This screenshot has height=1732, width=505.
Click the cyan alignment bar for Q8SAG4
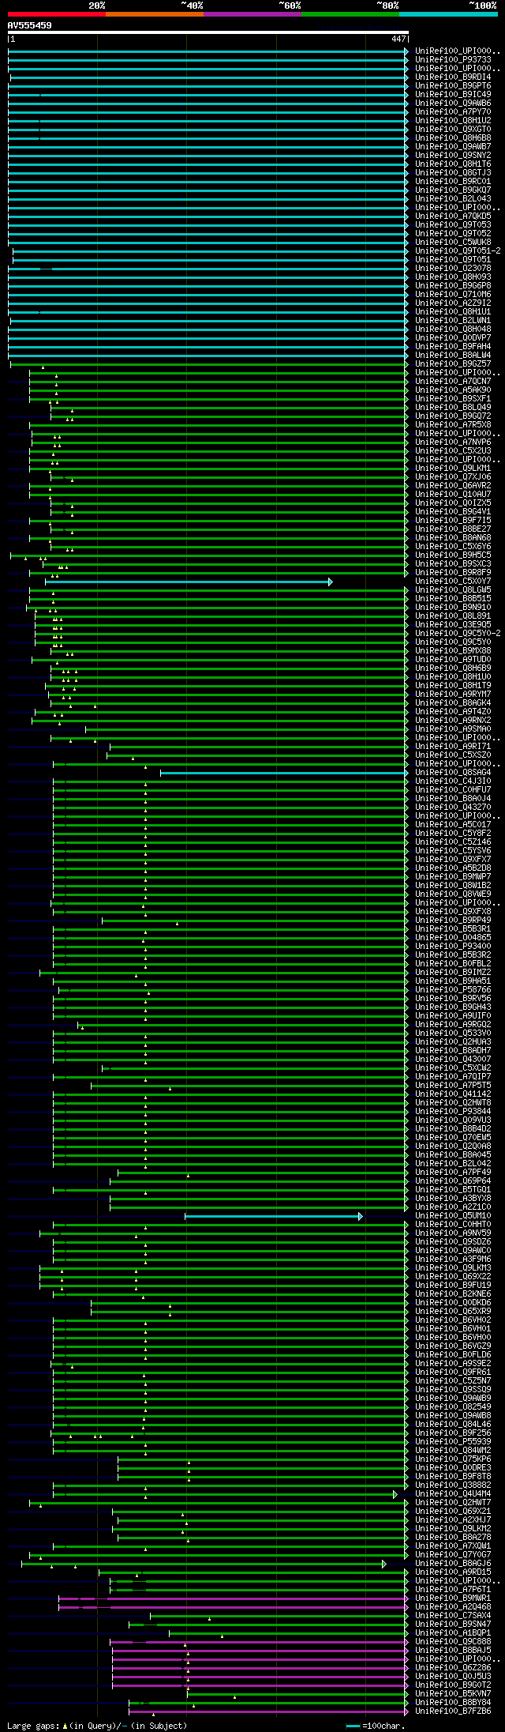(284, 773)
